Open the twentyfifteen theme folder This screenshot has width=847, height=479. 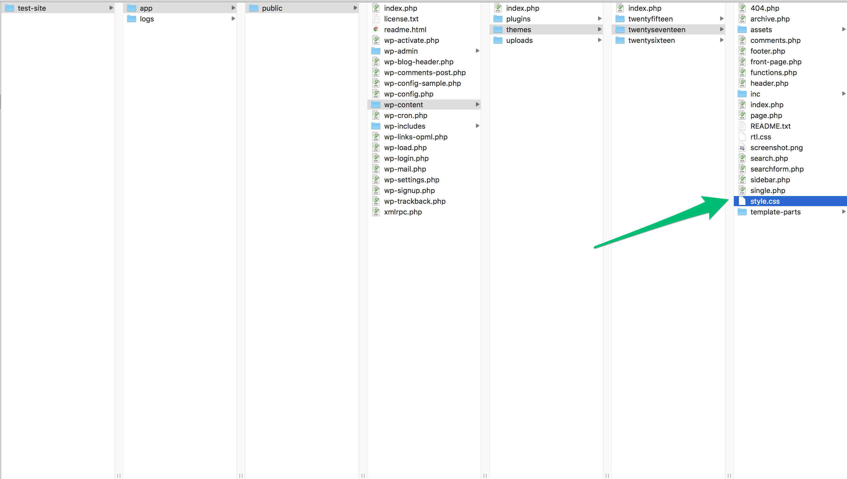pyautogui.click(x=650, y=19)
